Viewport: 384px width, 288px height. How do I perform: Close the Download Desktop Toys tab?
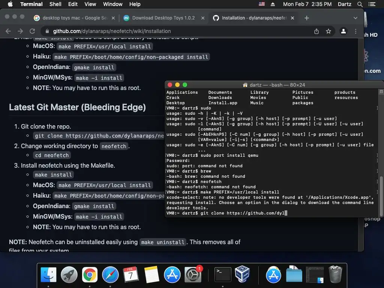(x=203, y=18)
